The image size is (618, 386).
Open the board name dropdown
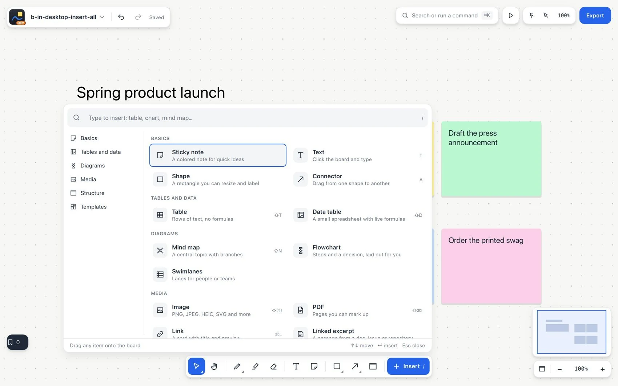(68, 17)
